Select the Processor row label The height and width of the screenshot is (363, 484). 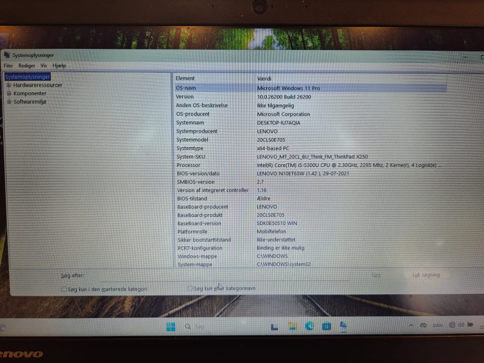188,165
